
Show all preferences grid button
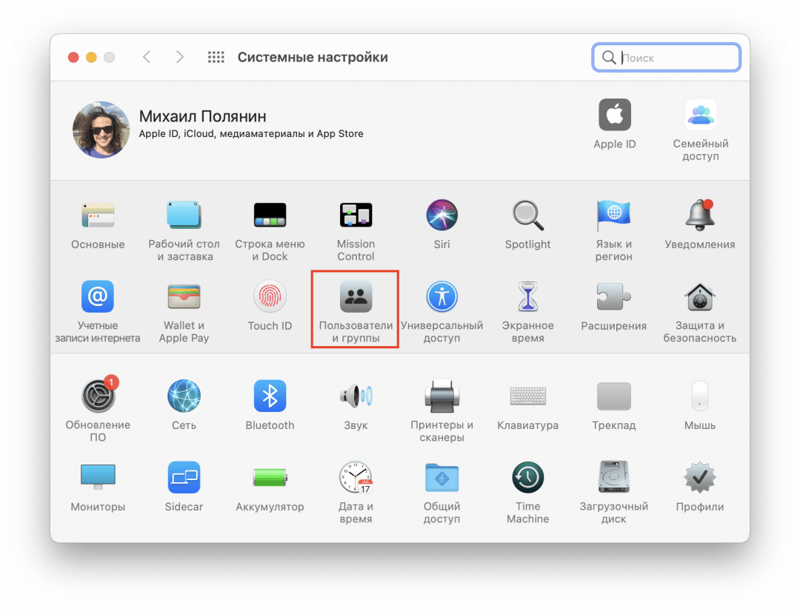[x=216, y=57]
